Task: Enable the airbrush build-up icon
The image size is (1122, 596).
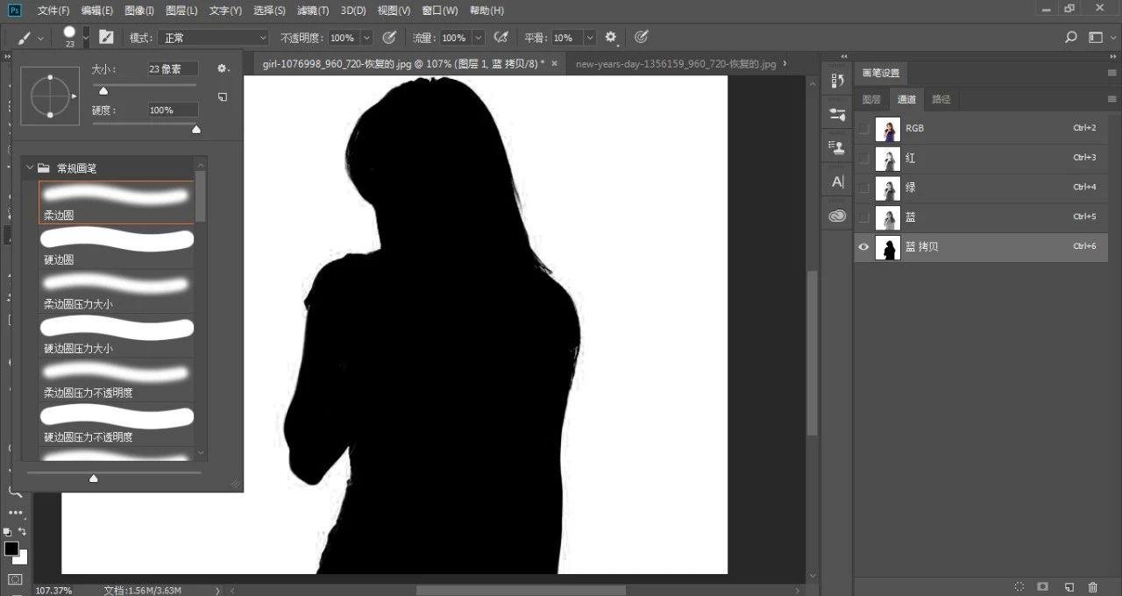Action: coord(501,38)
